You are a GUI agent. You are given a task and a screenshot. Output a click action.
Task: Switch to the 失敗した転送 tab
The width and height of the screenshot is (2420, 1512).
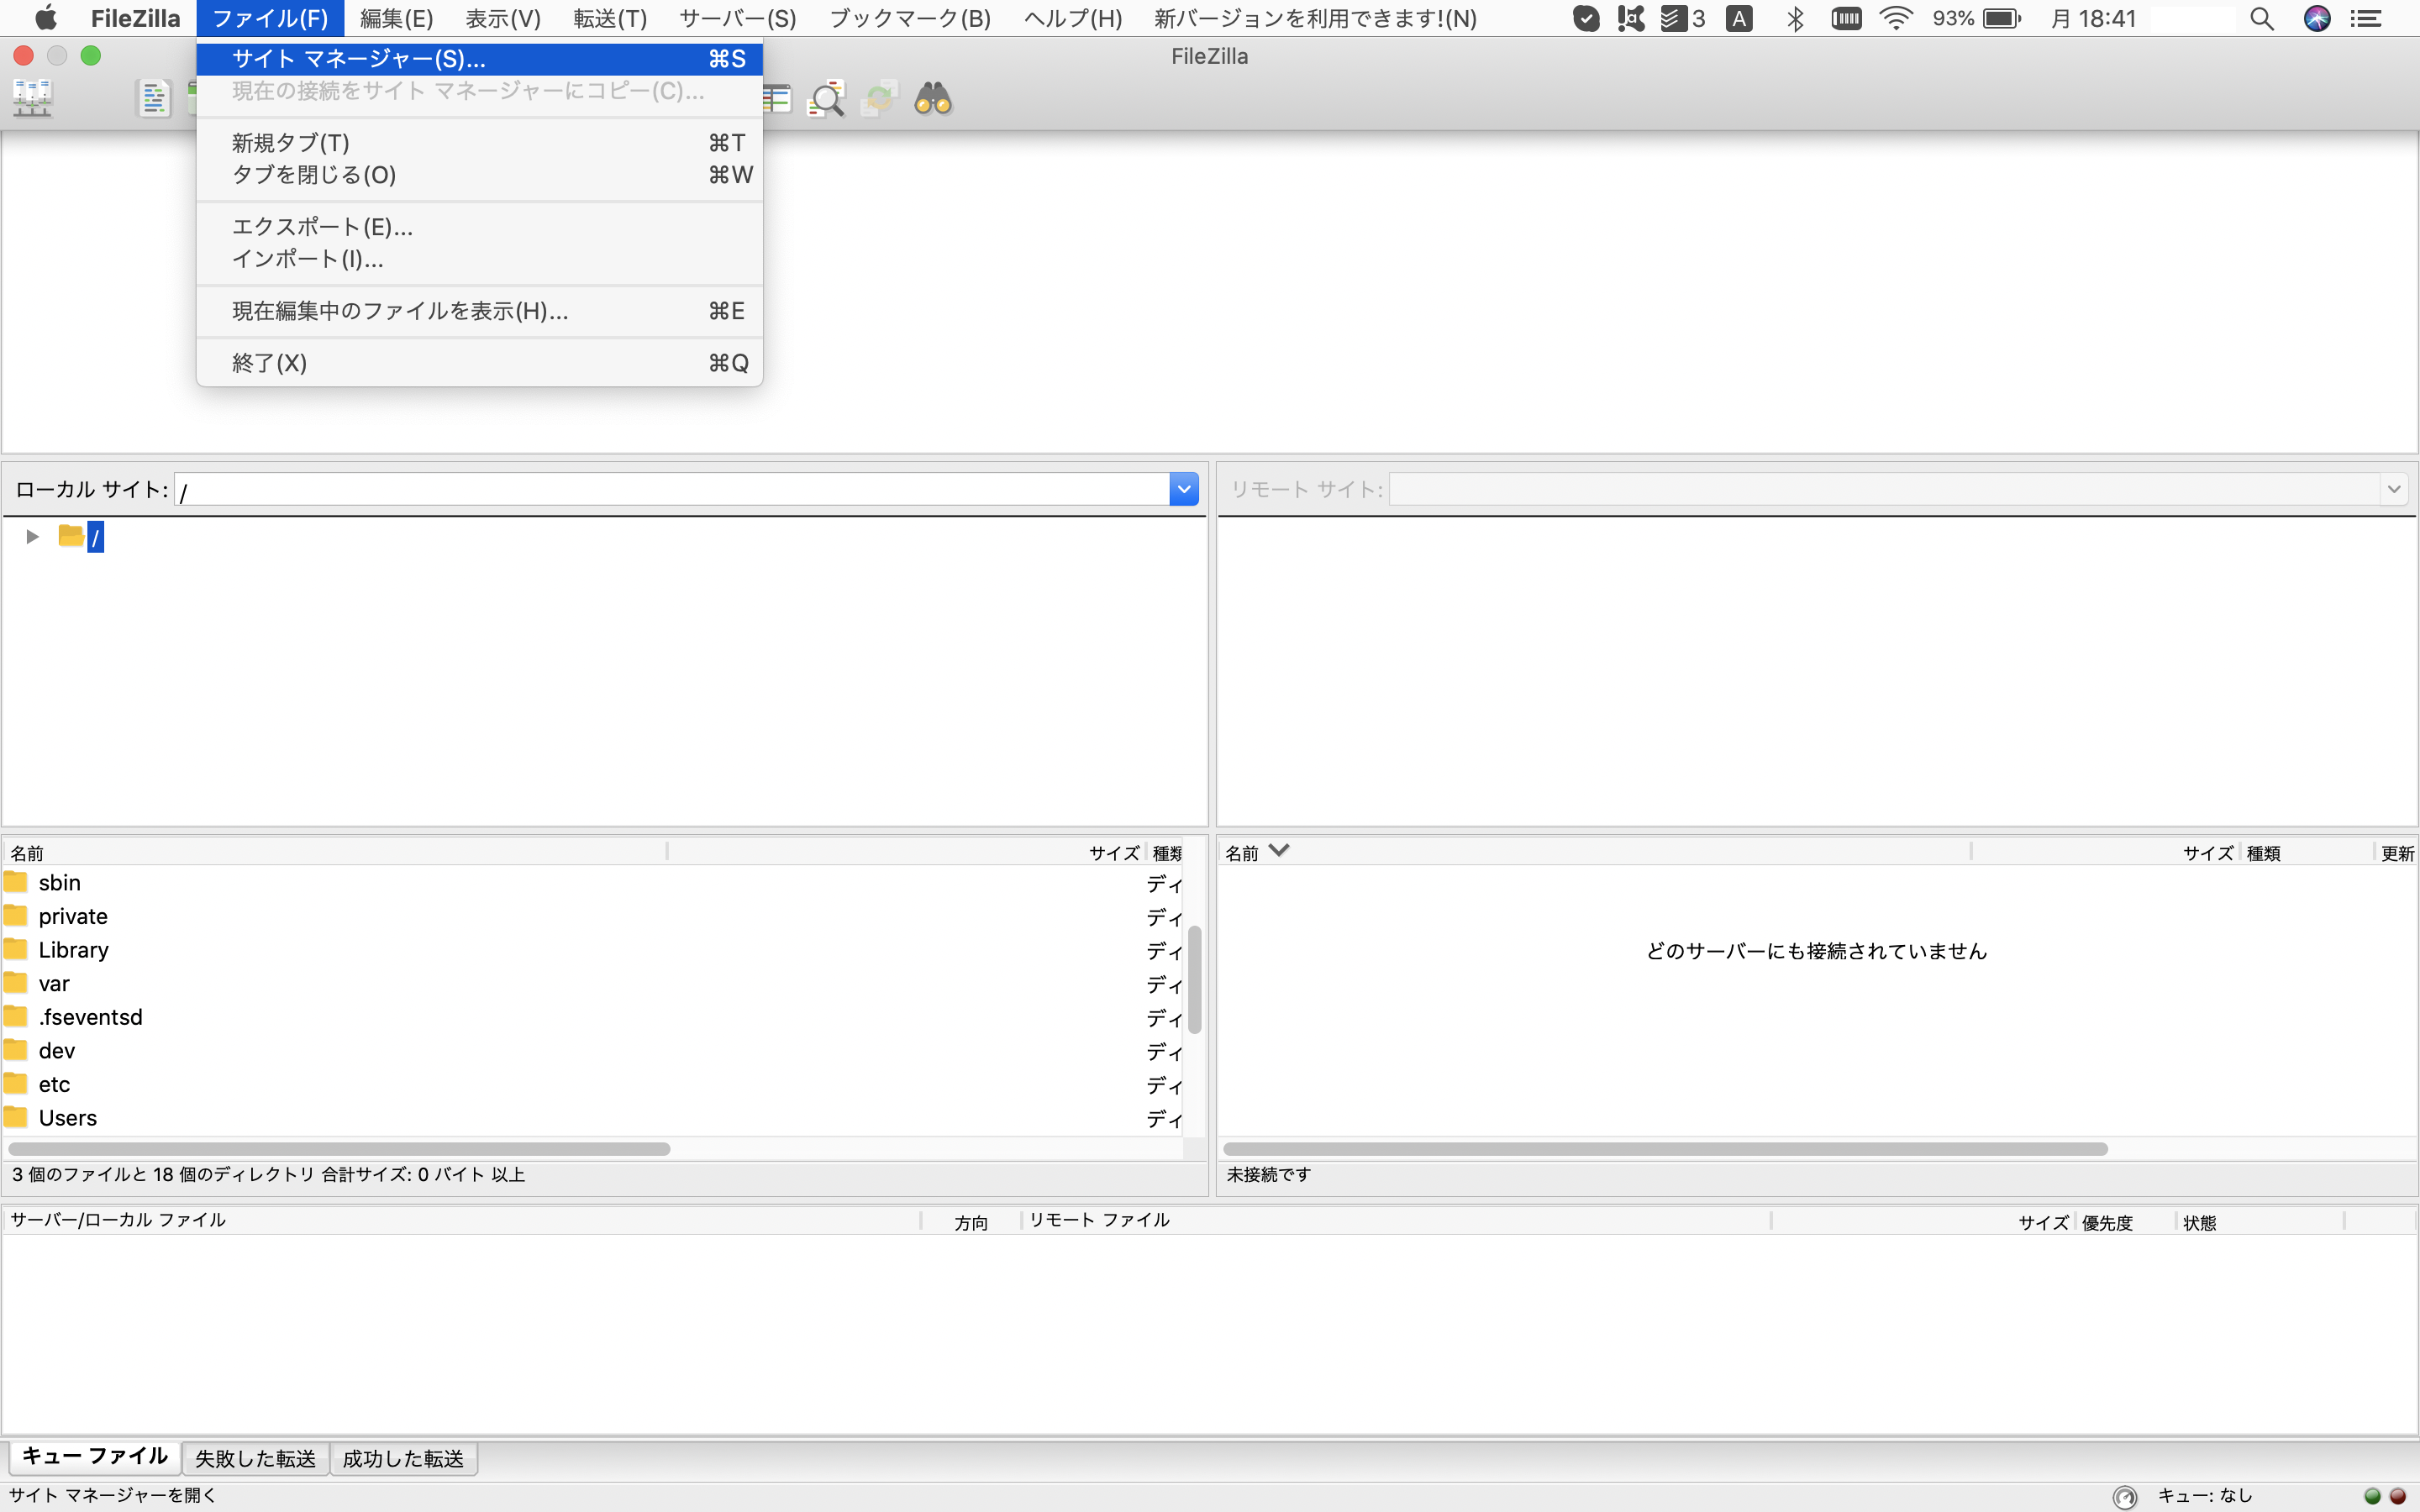[x=255, y=1458]
